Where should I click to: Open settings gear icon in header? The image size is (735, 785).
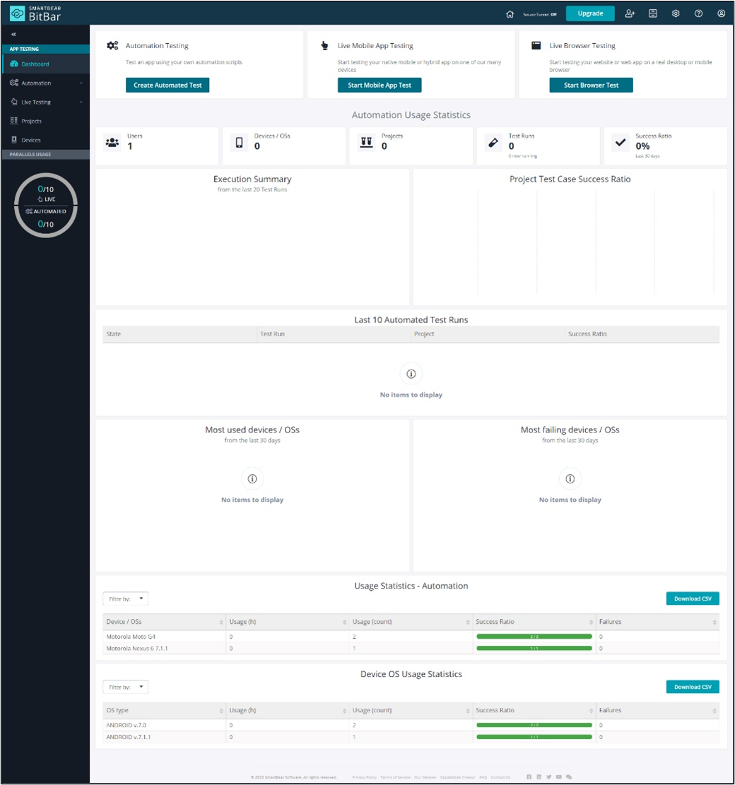coord(676,13)
